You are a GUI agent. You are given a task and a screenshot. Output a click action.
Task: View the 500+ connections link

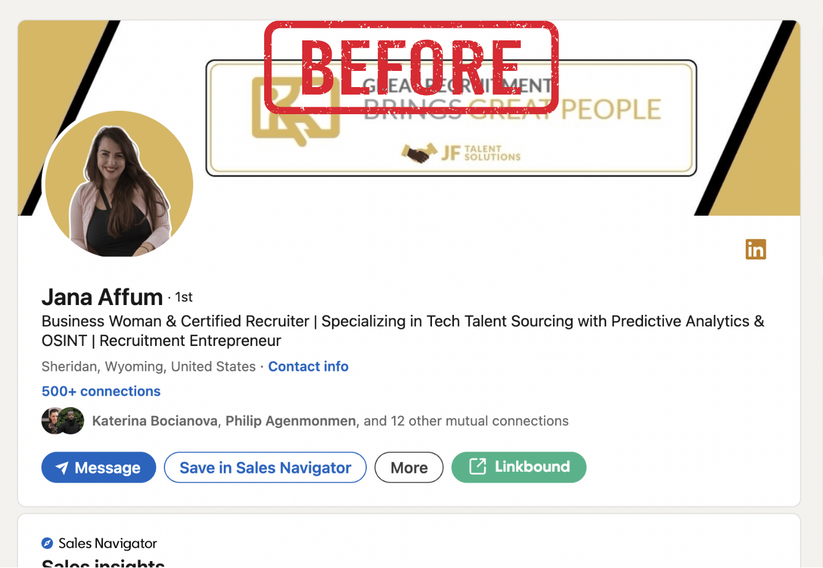pyautogui.click(x=101, y=392)
